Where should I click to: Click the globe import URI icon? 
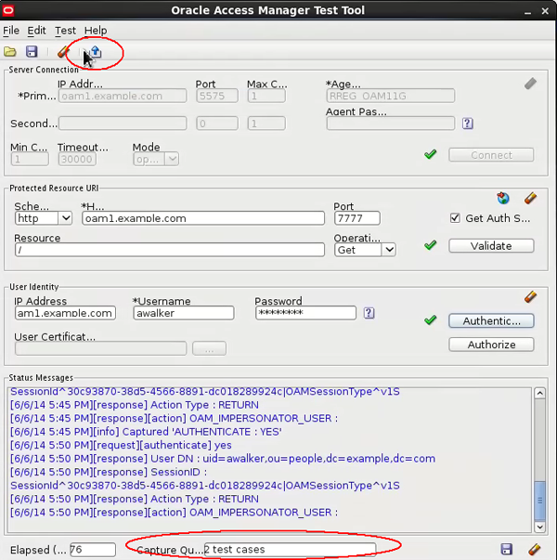[503, 198]
